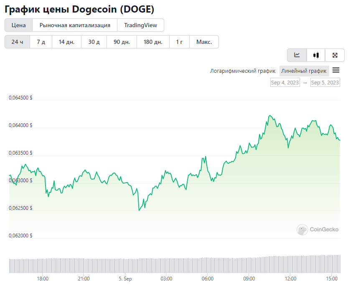This screenshot has width=348, height=293.
Task: Choose the 180 дн. time range
Action: pos(153,42)
